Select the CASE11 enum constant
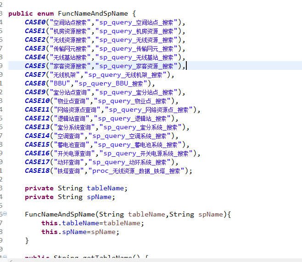Viewport: 302px width, 262px height. (x=37, y=109)
